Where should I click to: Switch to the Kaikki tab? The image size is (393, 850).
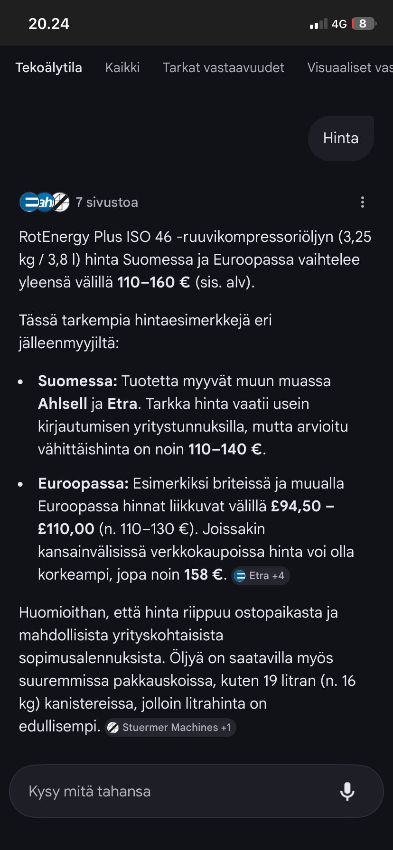122,67
